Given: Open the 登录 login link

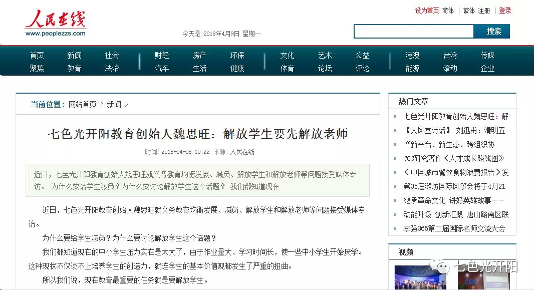Looking at the screenshot, I should tap(505, 11).
